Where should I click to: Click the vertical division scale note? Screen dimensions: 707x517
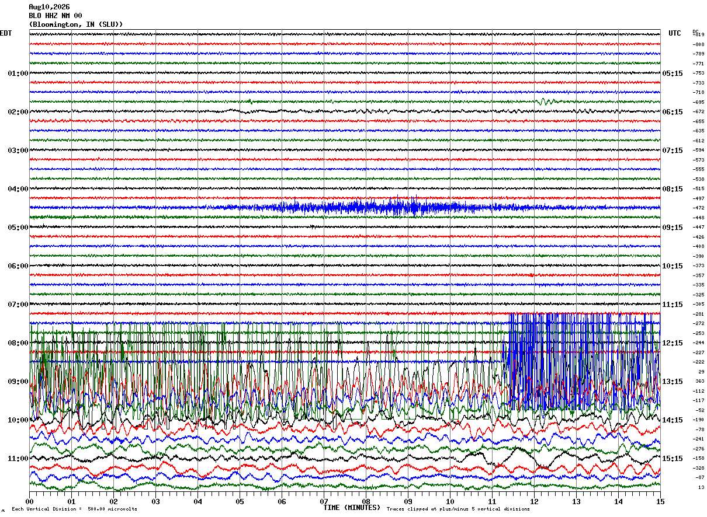pyautogui.click(x=74, y=509)
